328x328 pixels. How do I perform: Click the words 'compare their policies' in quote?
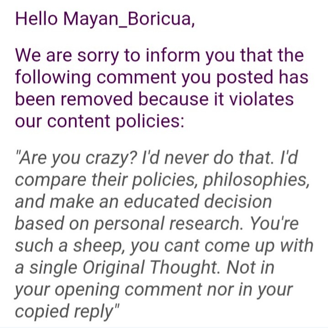point(105,180)
